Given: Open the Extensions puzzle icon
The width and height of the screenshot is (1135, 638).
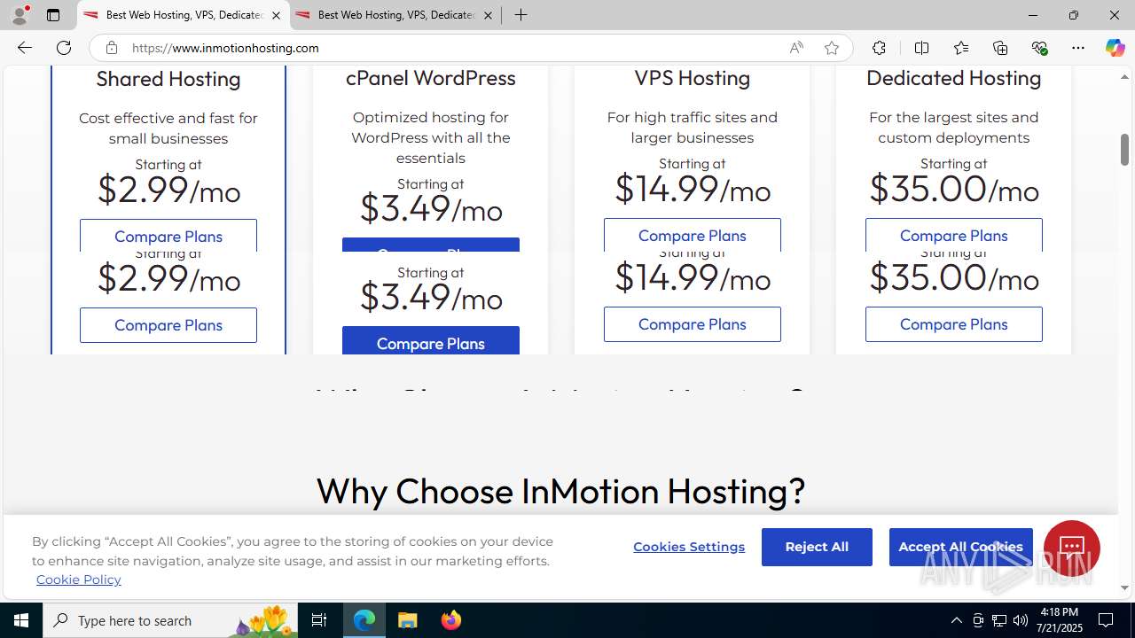Looking at the screenshot, I should pyautogui.click(x=879, y=48).
